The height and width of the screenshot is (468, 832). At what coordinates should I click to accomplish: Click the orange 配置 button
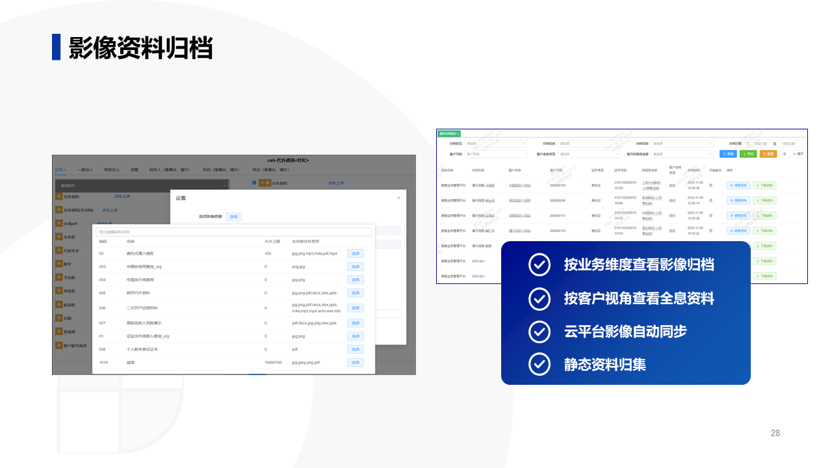(x=768, y=154)
